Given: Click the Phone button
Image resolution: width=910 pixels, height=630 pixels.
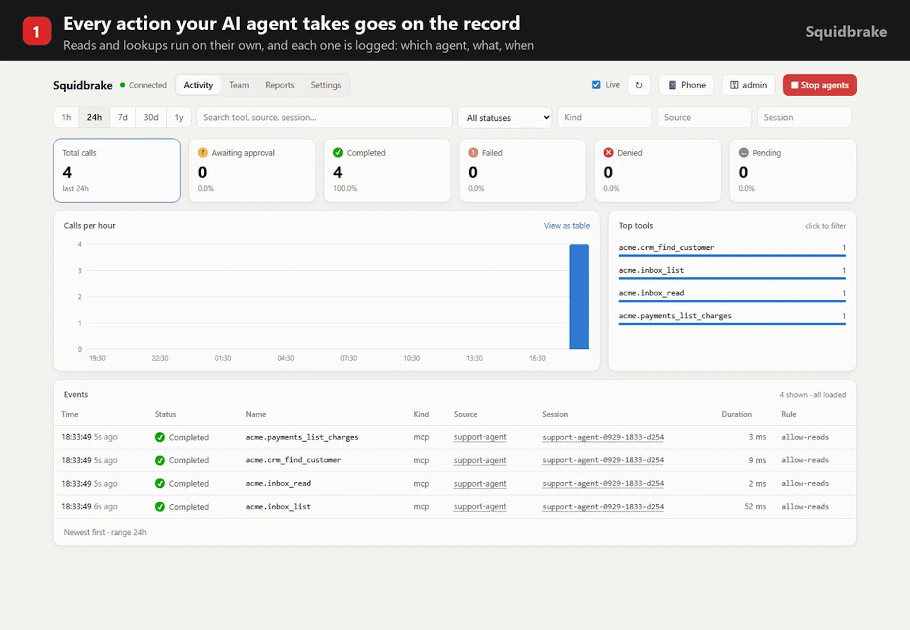Looking at the screenshot, I should coord(686,85).
